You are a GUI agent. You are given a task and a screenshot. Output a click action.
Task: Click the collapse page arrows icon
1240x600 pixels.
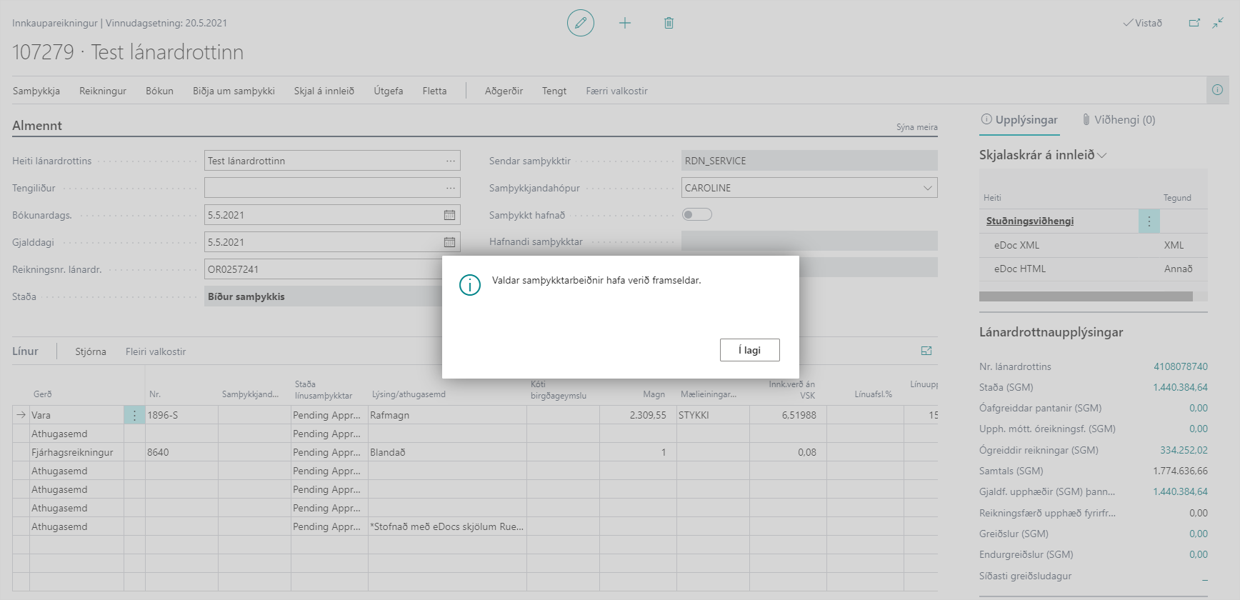tap(1218, 23)
